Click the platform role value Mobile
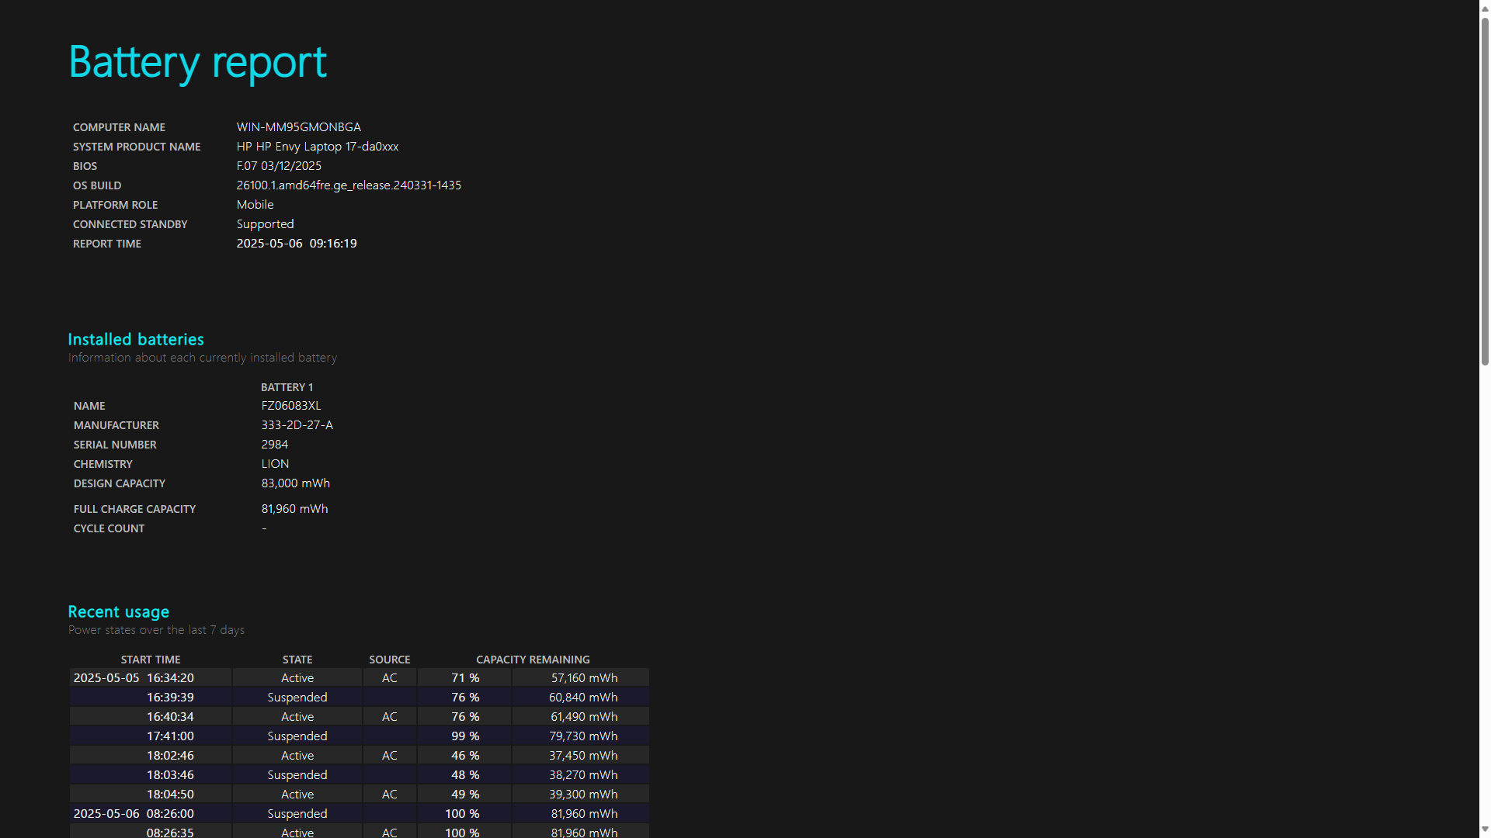The image size is (1491, 838). (x=255, y=205)
